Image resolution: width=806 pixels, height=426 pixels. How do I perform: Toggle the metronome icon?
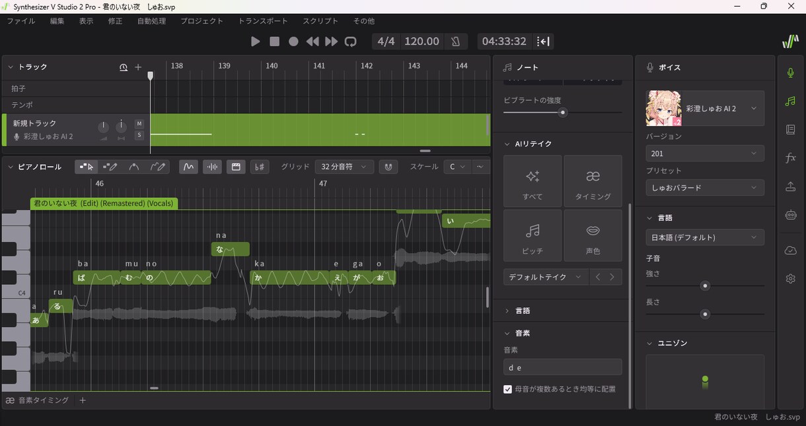click(x=455, y=42)
